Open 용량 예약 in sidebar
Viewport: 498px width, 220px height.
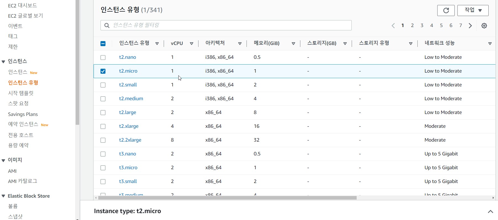18,145
